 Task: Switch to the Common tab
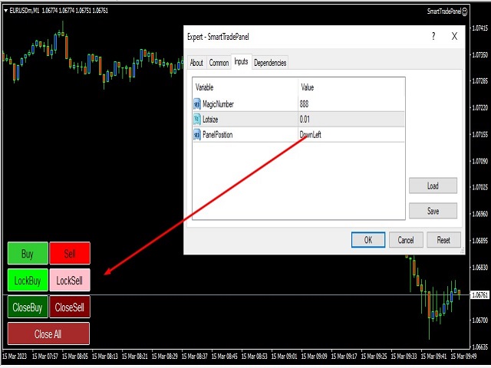click(x=219, y=63)
